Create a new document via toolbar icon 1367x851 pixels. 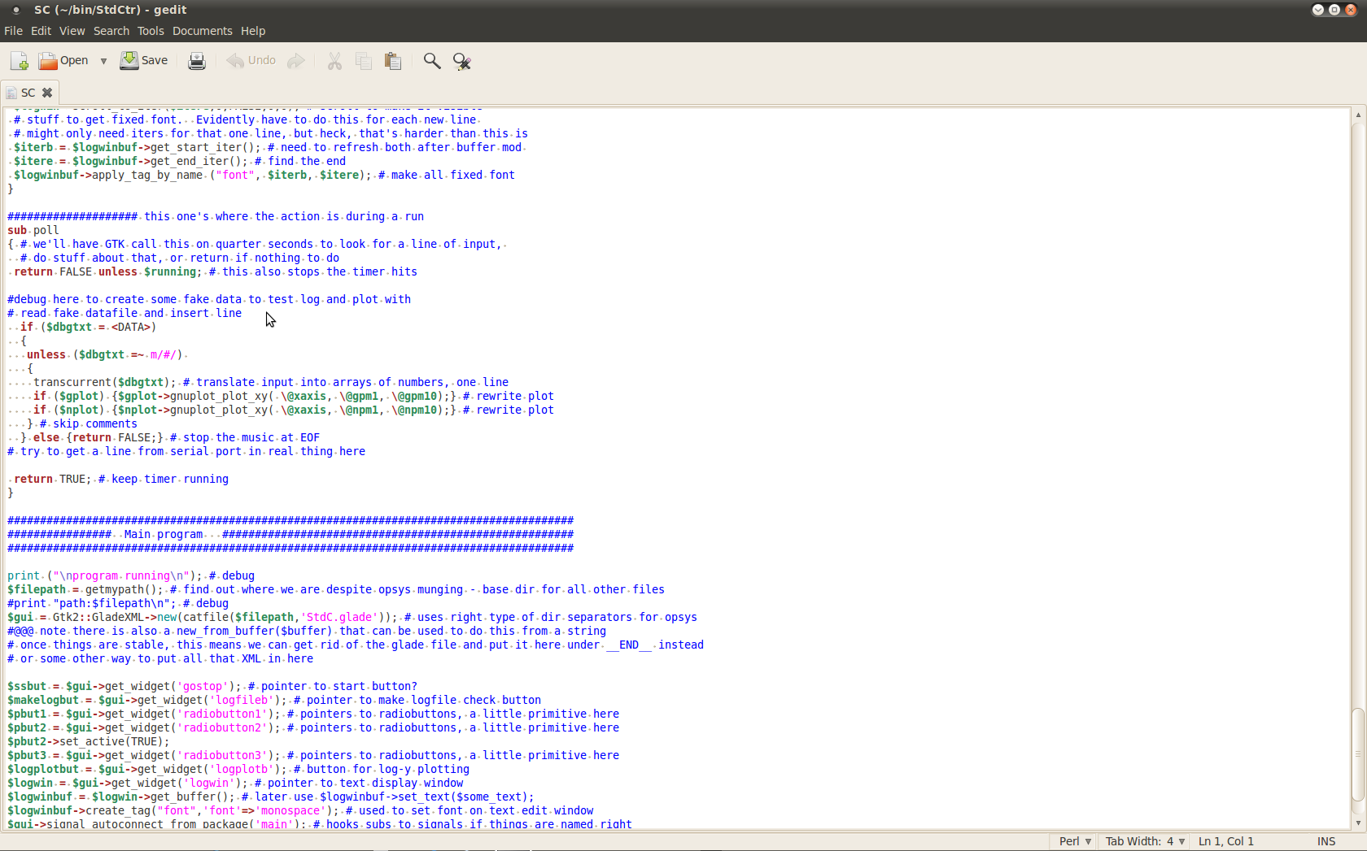pos(19,61)
